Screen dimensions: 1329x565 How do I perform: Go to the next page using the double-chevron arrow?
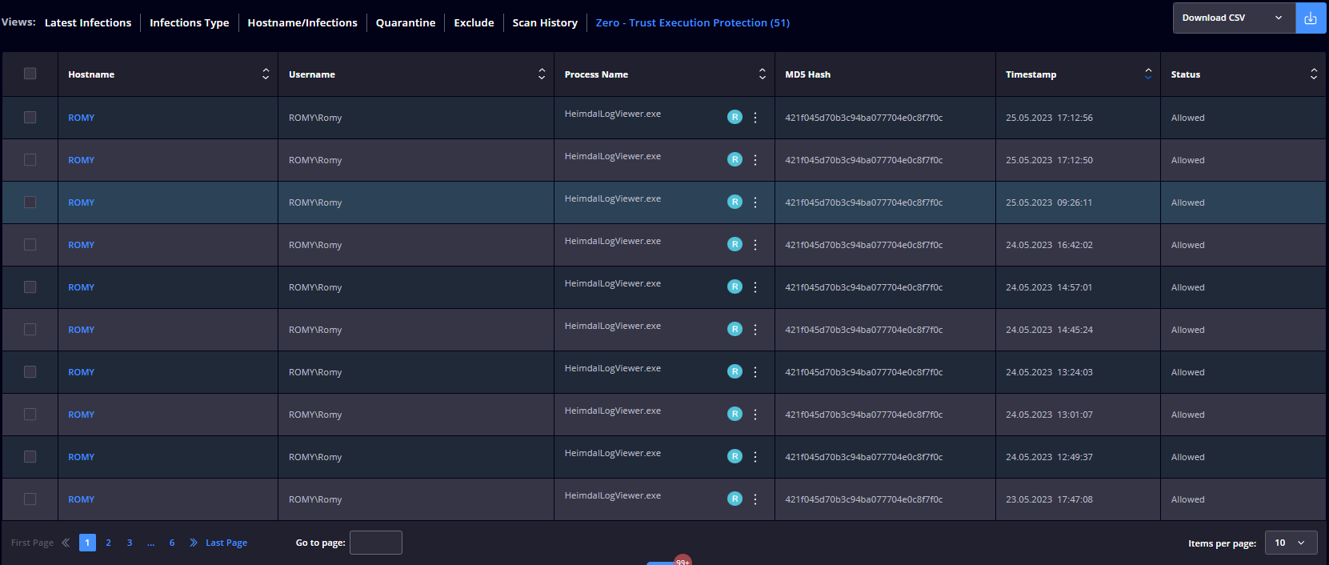193,543
